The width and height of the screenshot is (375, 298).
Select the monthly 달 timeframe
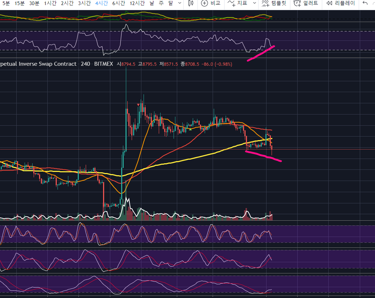171,3
